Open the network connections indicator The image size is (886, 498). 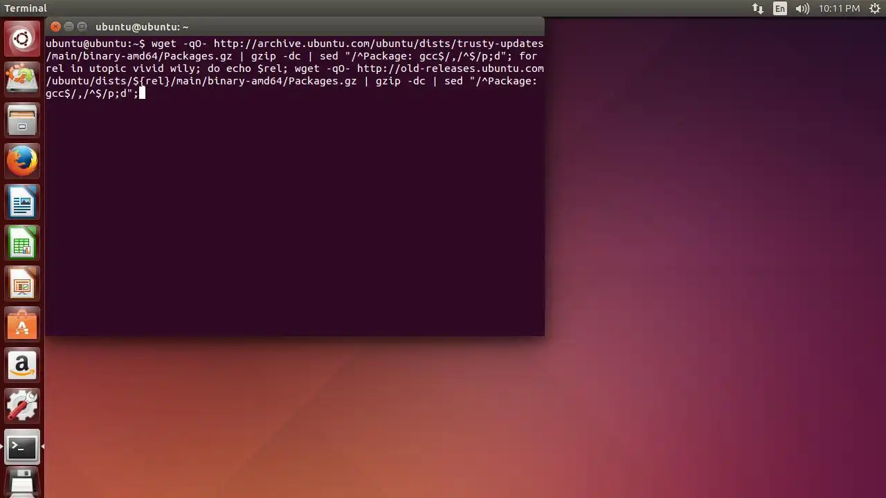[x=758, y=8]
